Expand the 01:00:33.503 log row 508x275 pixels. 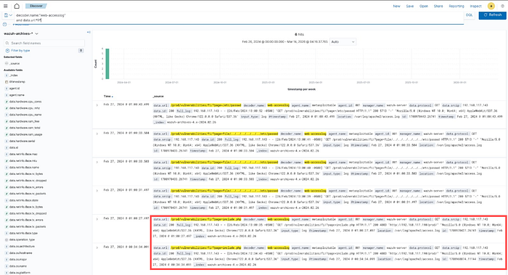tap(97, 162)
